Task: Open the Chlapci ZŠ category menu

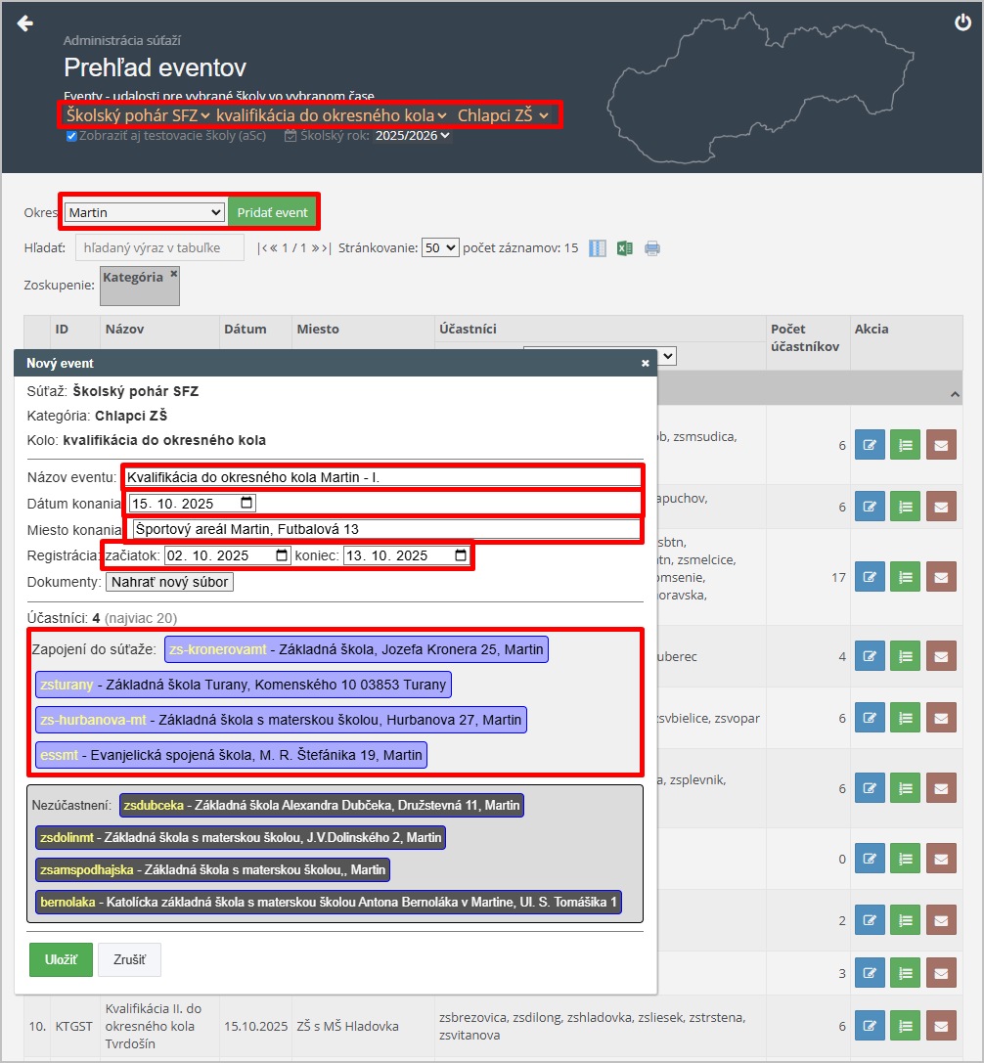Action: pos(503,115)
